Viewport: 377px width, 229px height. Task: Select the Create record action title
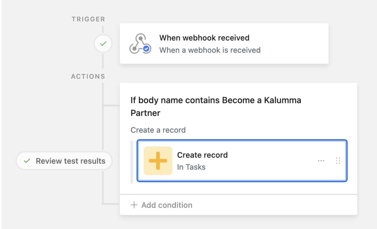202,155
